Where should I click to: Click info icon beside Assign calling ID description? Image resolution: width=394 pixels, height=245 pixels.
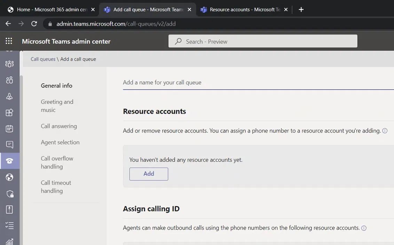pyautogui.click(x=364, y=228)
